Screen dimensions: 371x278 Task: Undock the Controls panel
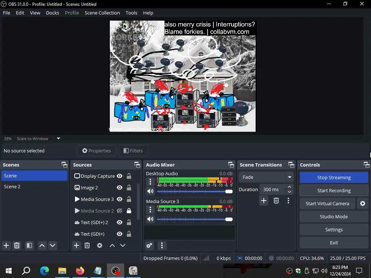click(366, 165)
